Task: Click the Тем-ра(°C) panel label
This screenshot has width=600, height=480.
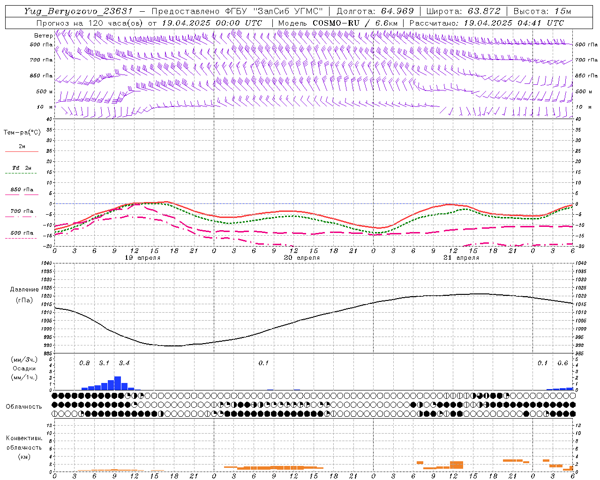Action: point(22,133)
